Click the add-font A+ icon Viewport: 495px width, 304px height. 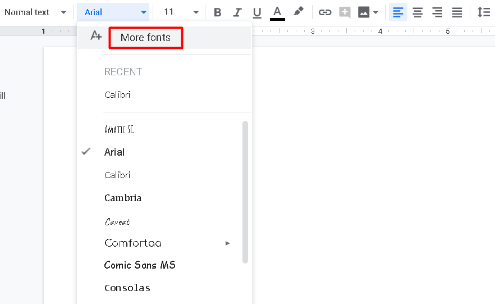[x=96, y=35]
